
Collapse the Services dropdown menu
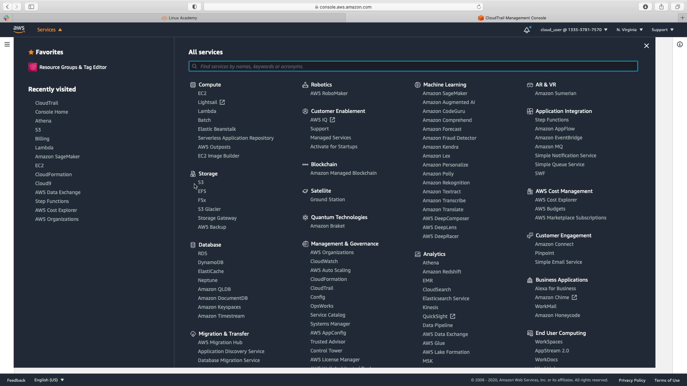[49, 29]
